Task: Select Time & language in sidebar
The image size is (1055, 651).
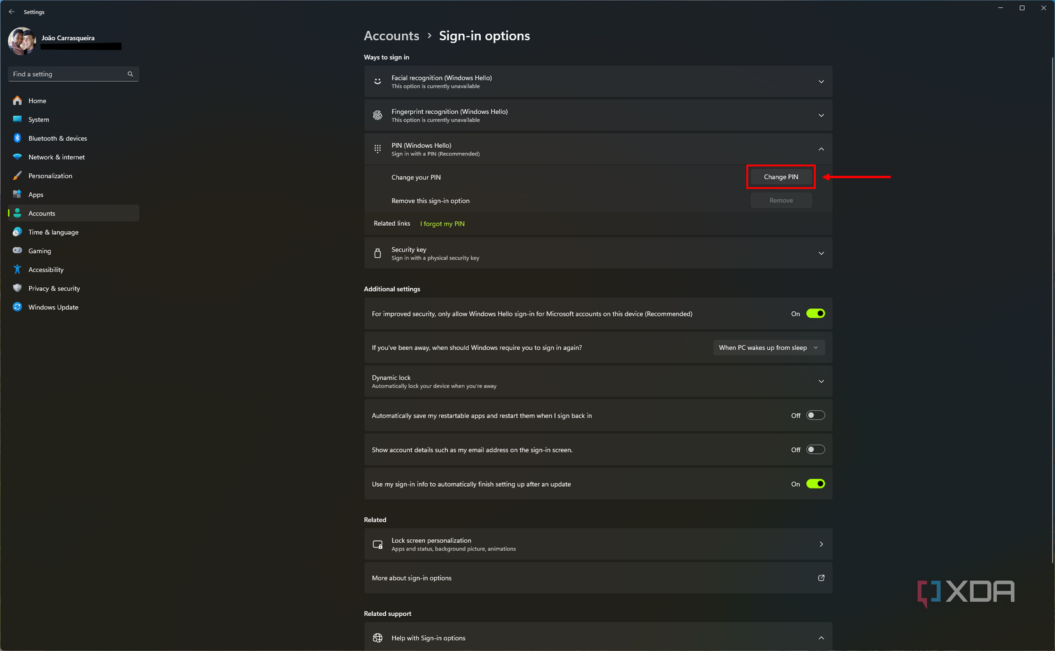Action: 53,232
